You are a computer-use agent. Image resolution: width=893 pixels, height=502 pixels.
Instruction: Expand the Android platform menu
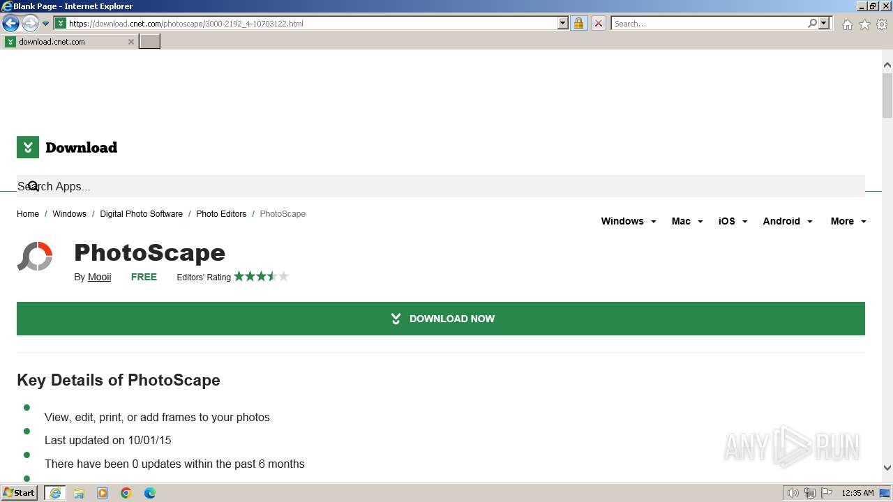pyautogui.click(x=788, y=221)
